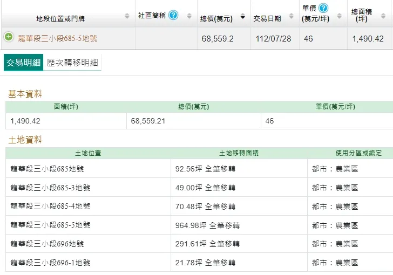This screenshot has height=275, width=393.
Task: Click the 964.98坪 全筆移轉 area cell
Action: 207,225
